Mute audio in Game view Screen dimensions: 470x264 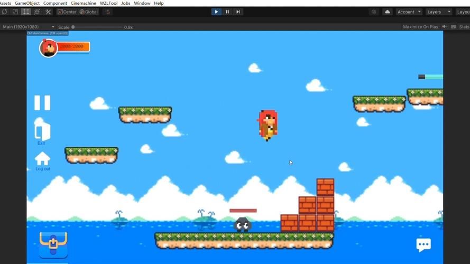445,26
